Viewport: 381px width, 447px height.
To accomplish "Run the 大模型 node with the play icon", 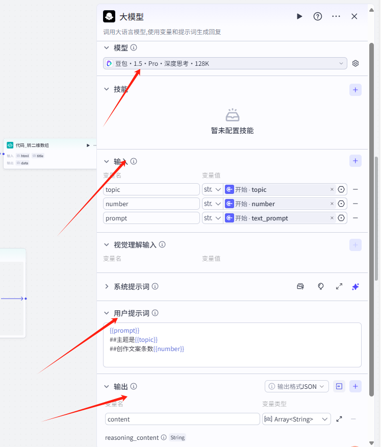I will point(299,16).
